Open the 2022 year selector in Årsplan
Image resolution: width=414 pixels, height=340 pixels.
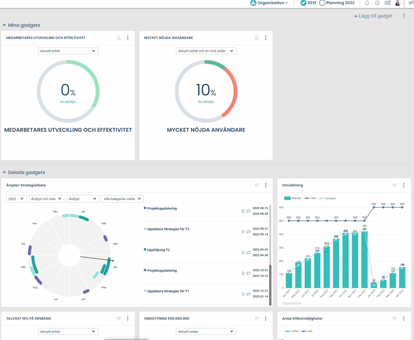[x=16, y=199]
